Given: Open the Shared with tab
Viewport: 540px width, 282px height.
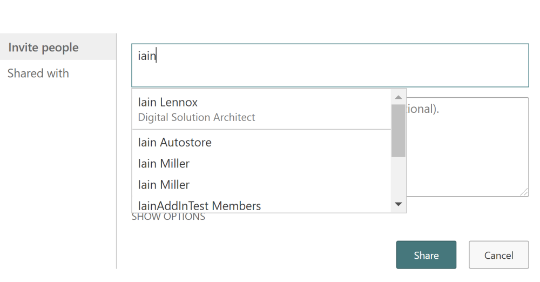Looking at the screenshot, I should click(x=38, y=73).
